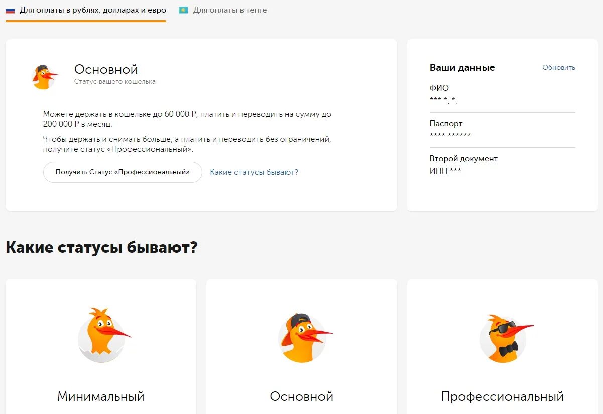Image resolution: width=603 pixels, height=414 pixels.
Task: Click Получить Статус «Профессиональный» button
Action: point(123,172)
